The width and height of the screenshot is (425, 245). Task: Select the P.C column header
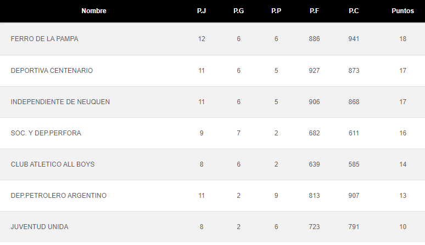[354, 11]
